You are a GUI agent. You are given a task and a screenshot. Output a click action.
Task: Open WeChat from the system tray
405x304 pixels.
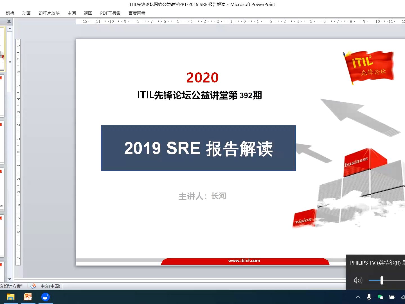coord(380,297)
